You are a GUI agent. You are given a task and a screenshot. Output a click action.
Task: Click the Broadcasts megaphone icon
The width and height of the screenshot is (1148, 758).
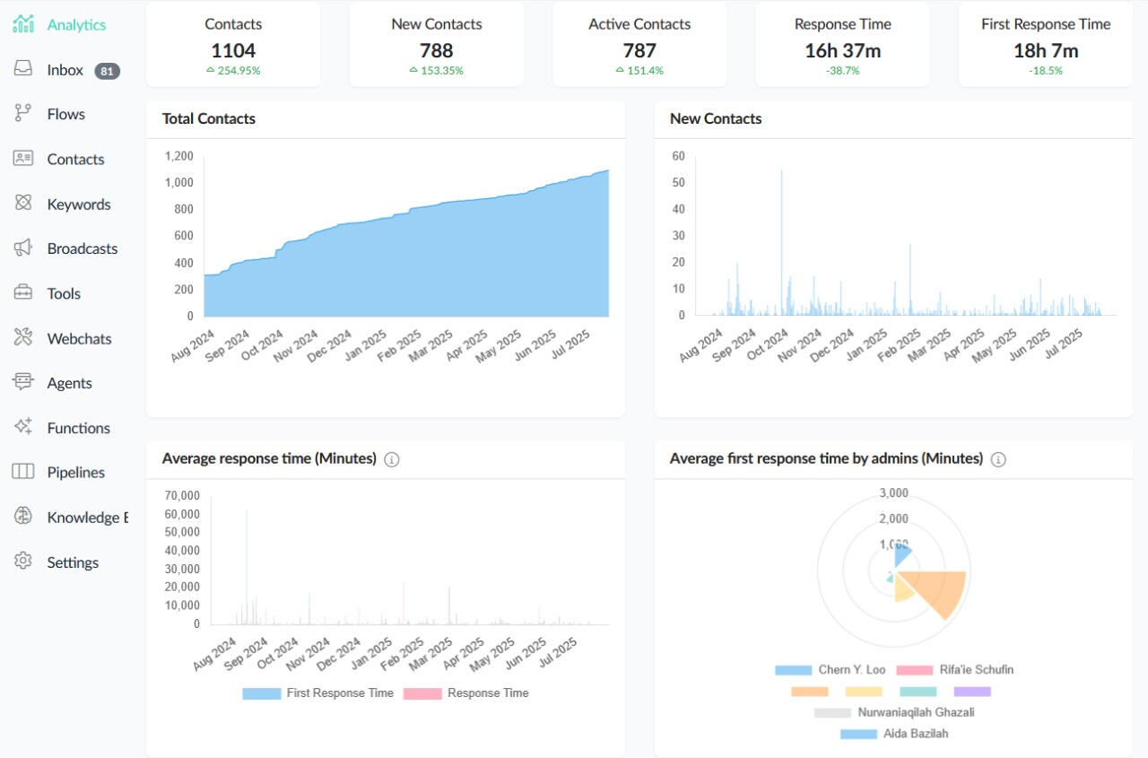point(23,248)
